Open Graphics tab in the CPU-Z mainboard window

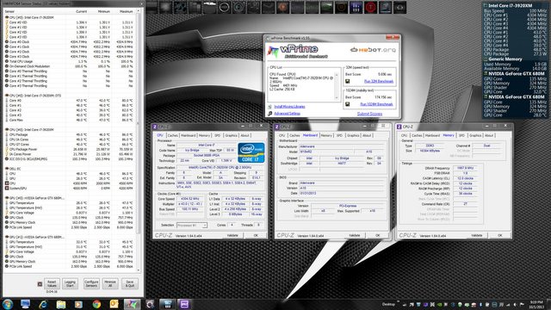pyautogui.click(x=353, y=135)
